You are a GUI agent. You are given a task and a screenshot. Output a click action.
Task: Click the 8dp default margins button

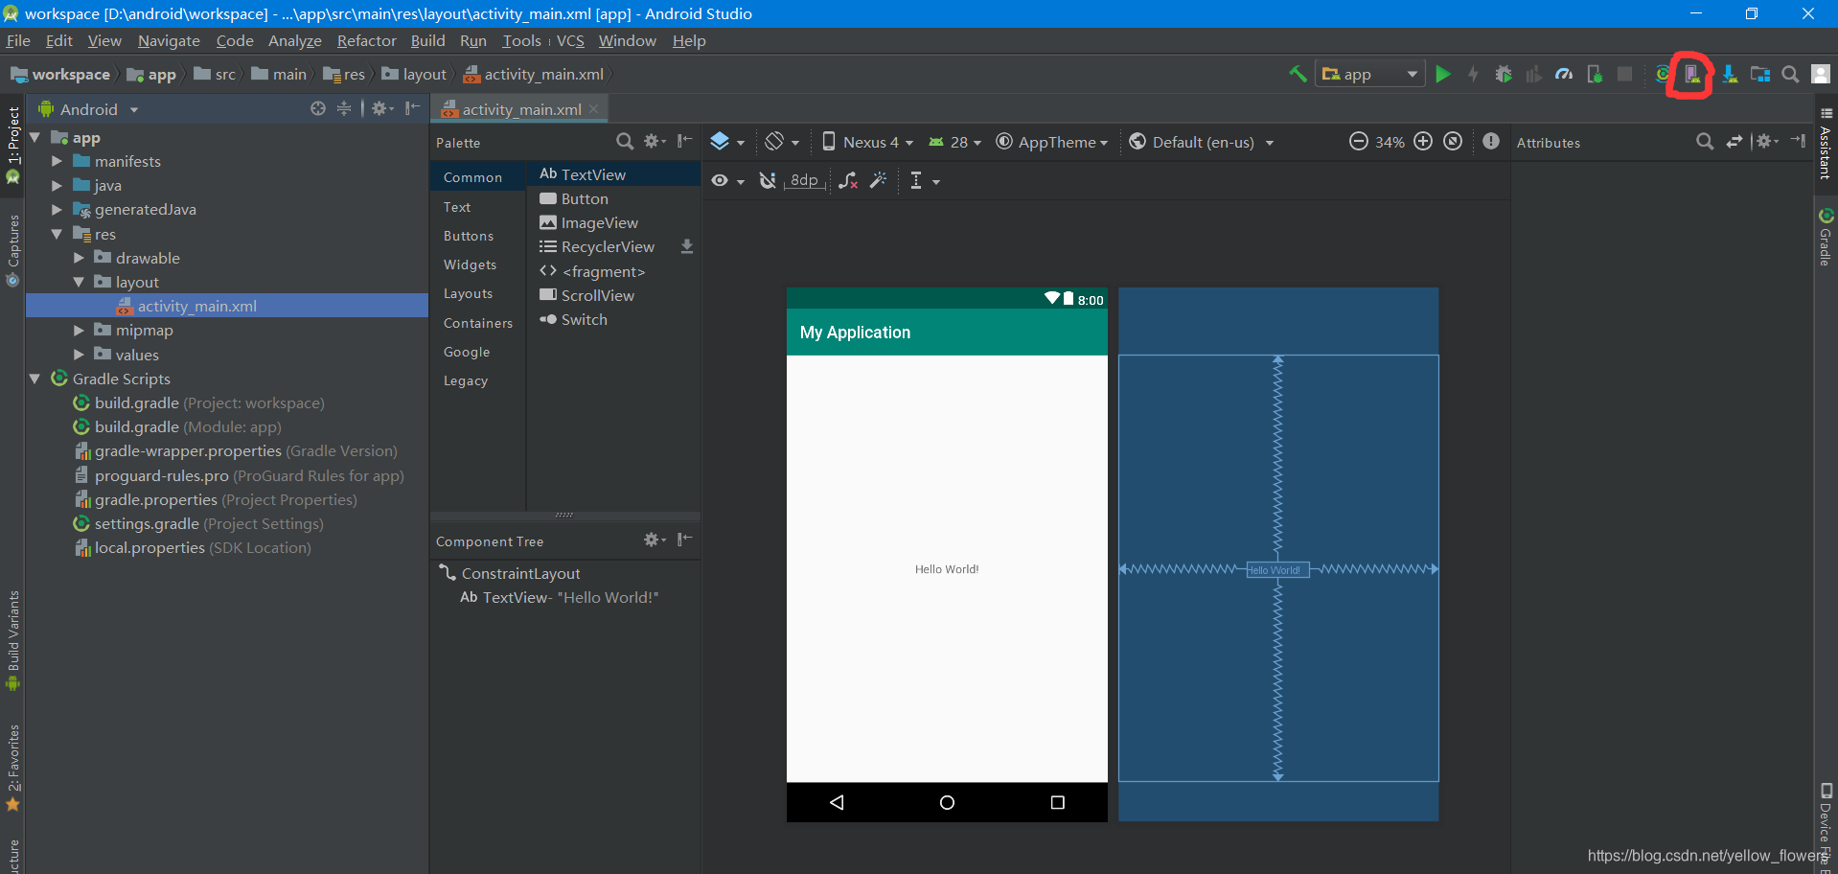point(804,180)
